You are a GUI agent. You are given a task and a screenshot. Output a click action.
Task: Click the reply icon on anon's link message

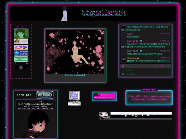tap(141, 51)
